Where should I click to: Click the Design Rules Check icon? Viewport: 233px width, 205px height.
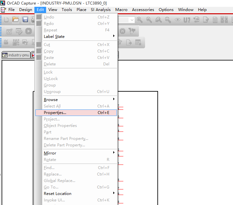[x=206, y=19]
